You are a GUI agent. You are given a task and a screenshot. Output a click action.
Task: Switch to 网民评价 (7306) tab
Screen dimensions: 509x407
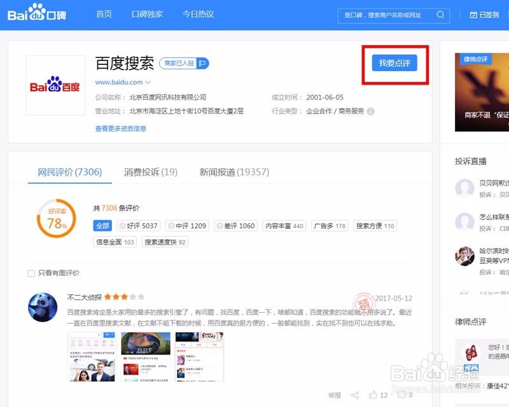click(70, 172)
